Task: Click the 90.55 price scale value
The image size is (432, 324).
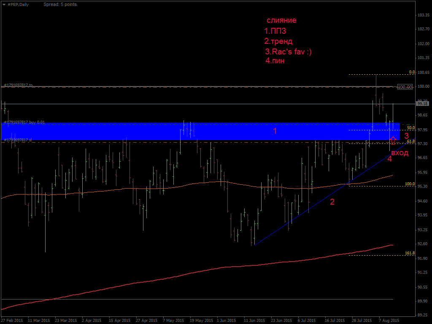Action: click(423, 287)
